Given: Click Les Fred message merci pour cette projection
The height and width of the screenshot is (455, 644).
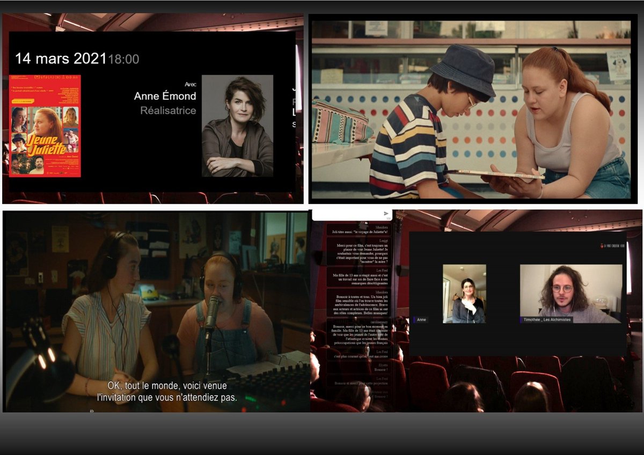Looking at the screenshot, I should click(360, 382).
